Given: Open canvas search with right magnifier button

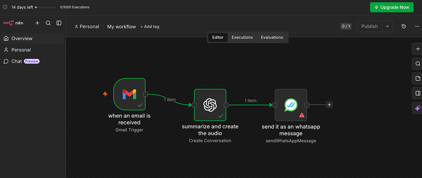Looking at the screenshot, I should [x=417, y=64].
